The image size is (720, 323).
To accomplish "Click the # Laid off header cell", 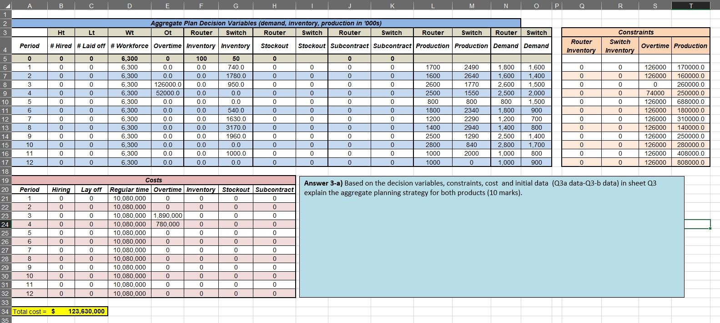I will click(91, 46).
